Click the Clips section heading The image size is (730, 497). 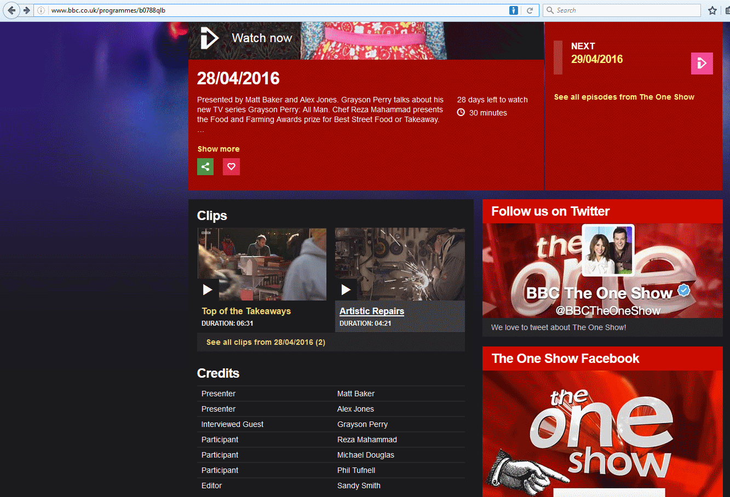[212, 216]
